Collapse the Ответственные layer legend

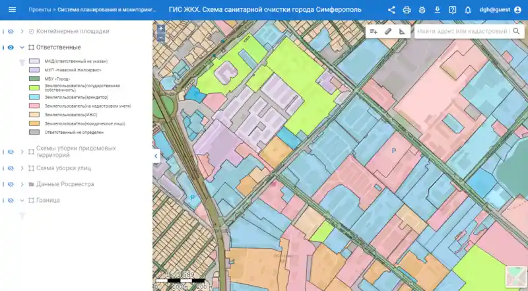(x=22, y=48)
